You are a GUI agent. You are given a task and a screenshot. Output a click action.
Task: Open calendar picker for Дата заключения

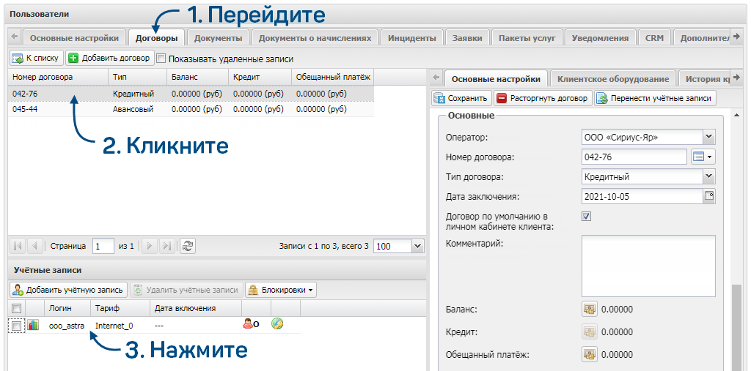click(709, 197)
